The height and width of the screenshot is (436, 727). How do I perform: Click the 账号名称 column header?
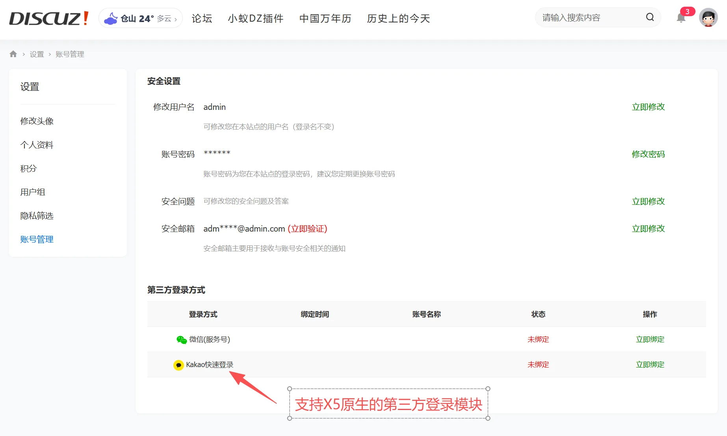[426, 314]
